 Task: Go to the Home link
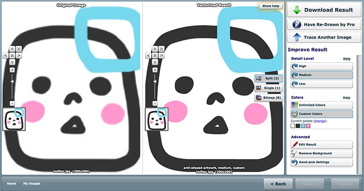(x=11, y=183)
